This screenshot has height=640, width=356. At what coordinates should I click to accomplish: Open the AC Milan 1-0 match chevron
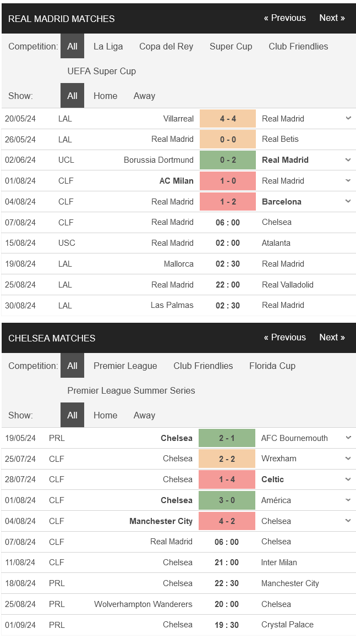click(348, 181)
